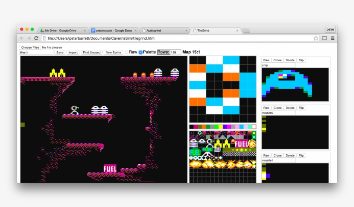Bookmark the page with the star icon
This screenshot has width=354, height=207.
point(316,38)
